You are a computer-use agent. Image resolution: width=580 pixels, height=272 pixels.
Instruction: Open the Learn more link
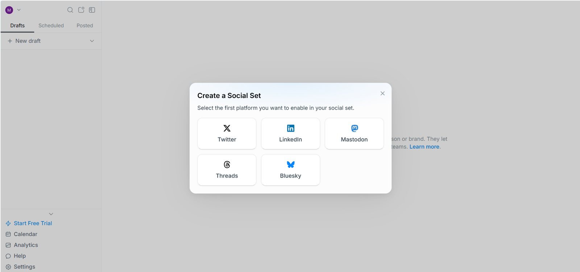424,147
